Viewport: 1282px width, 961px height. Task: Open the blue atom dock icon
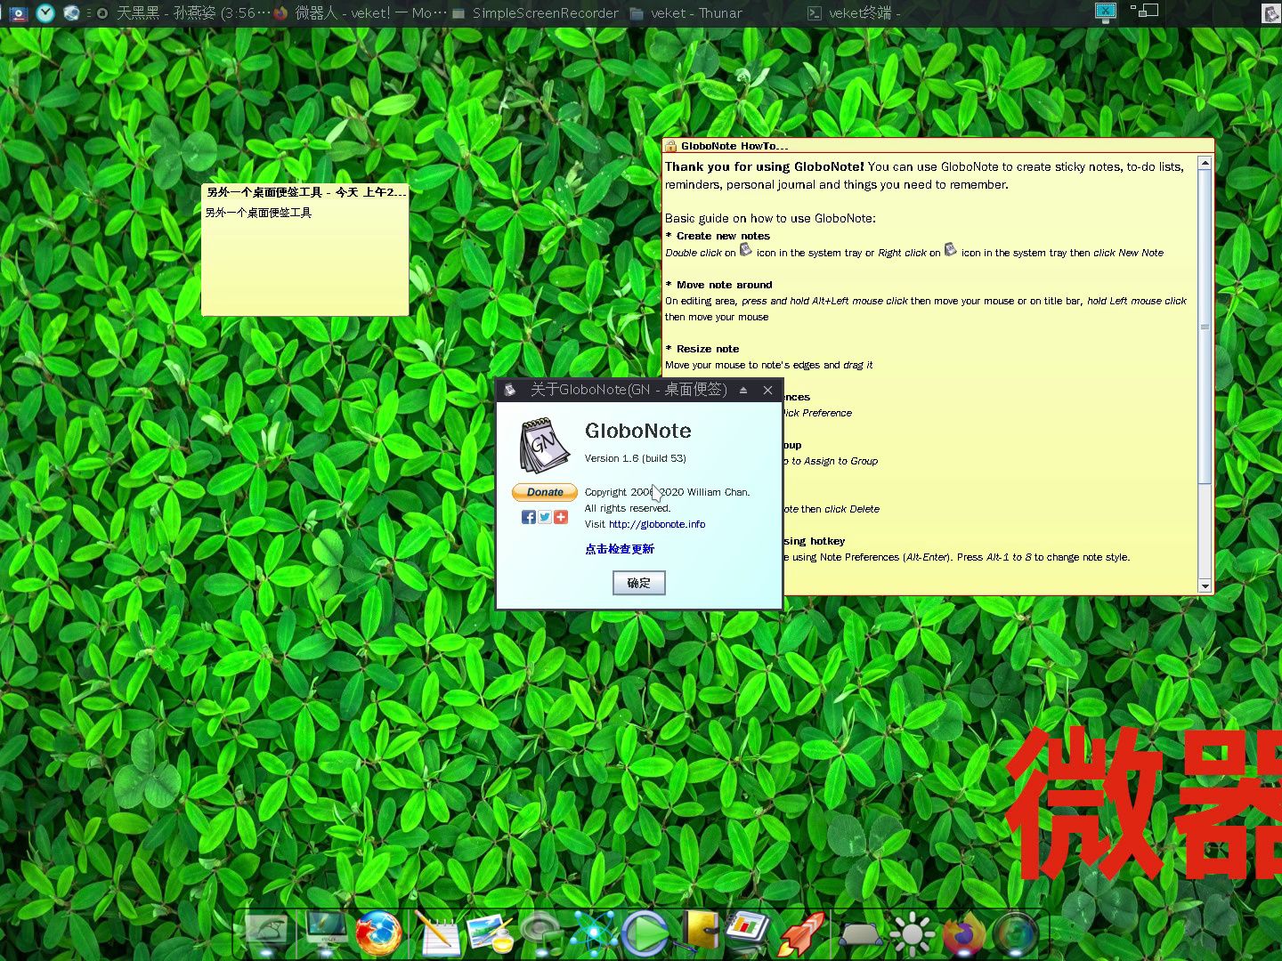[x=594, y=933]
